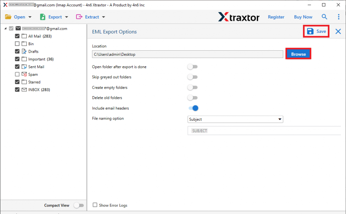Open the File naming option dropdown
Image resolution: width=346 pixels, height=214 pixels.
click(x=235, y=119)
